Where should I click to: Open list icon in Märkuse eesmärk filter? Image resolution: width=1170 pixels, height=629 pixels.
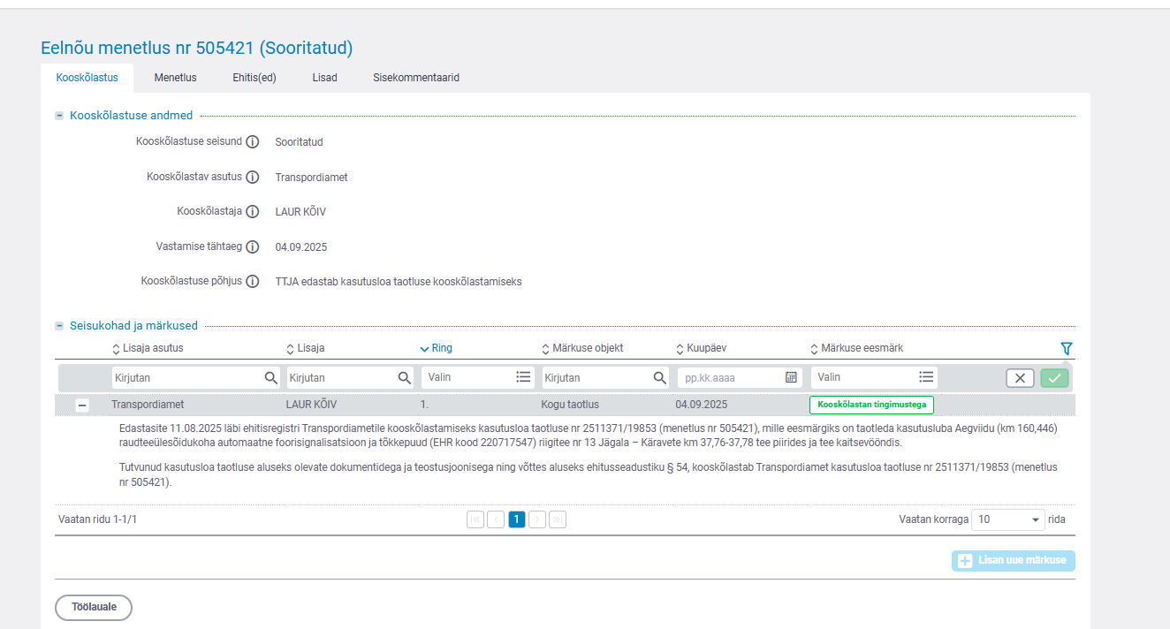(x=926, y=377)
